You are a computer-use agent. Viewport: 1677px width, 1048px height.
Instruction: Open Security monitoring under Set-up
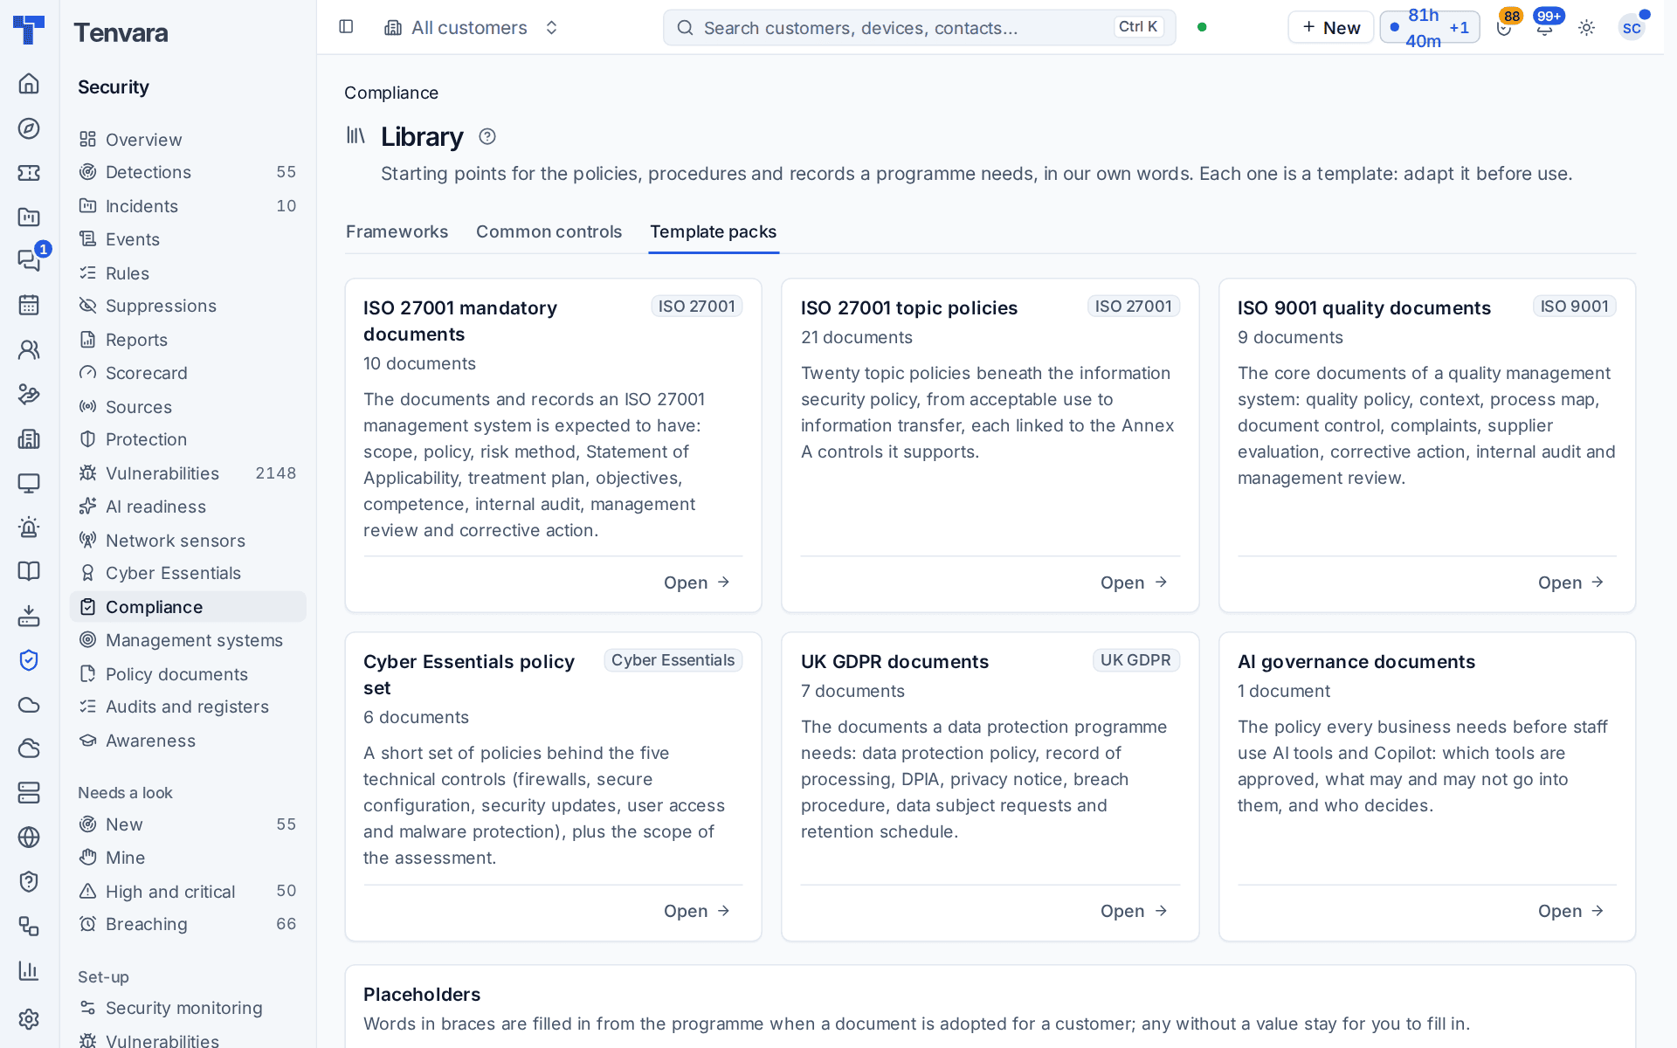pos(188,1008)
